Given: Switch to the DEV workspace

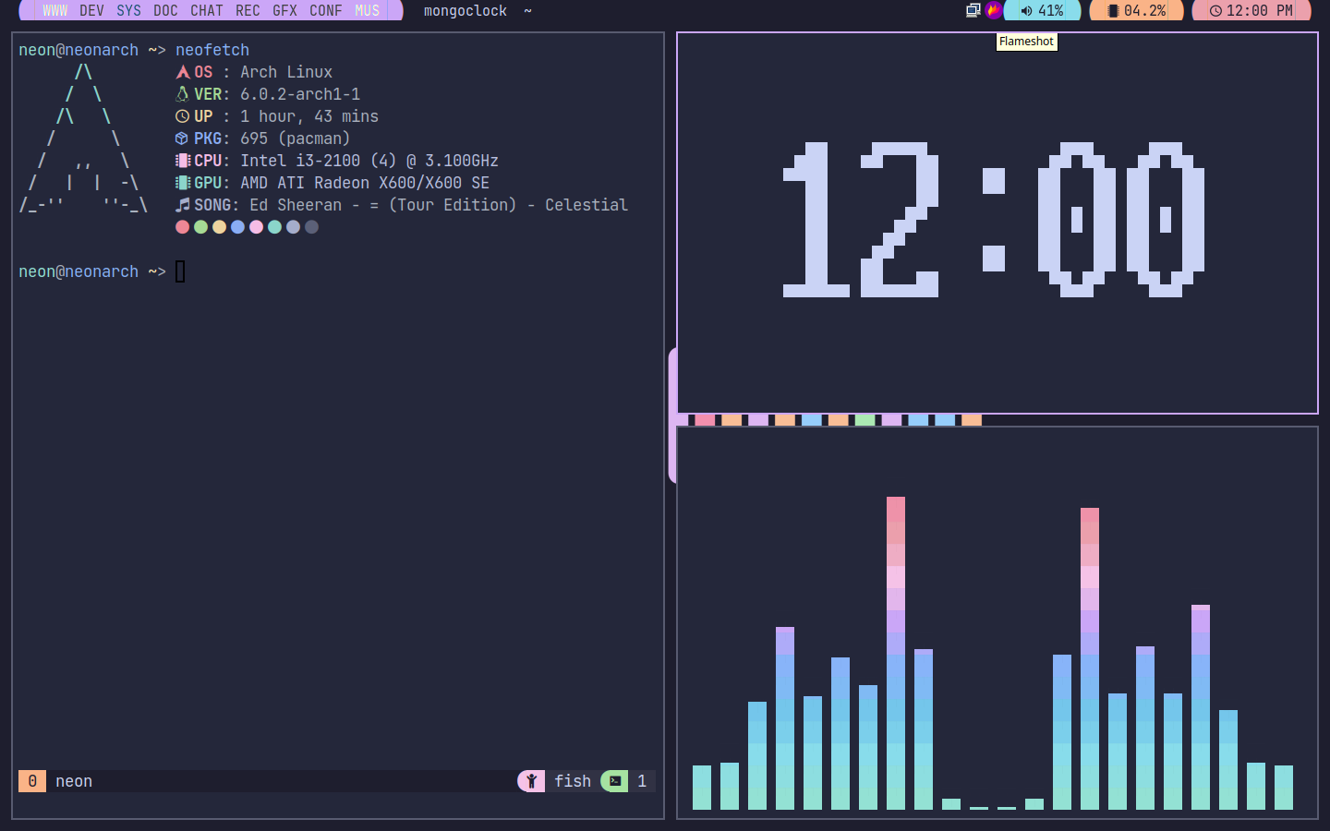Looking at the screenshot, I should click(x=91, y=11).
